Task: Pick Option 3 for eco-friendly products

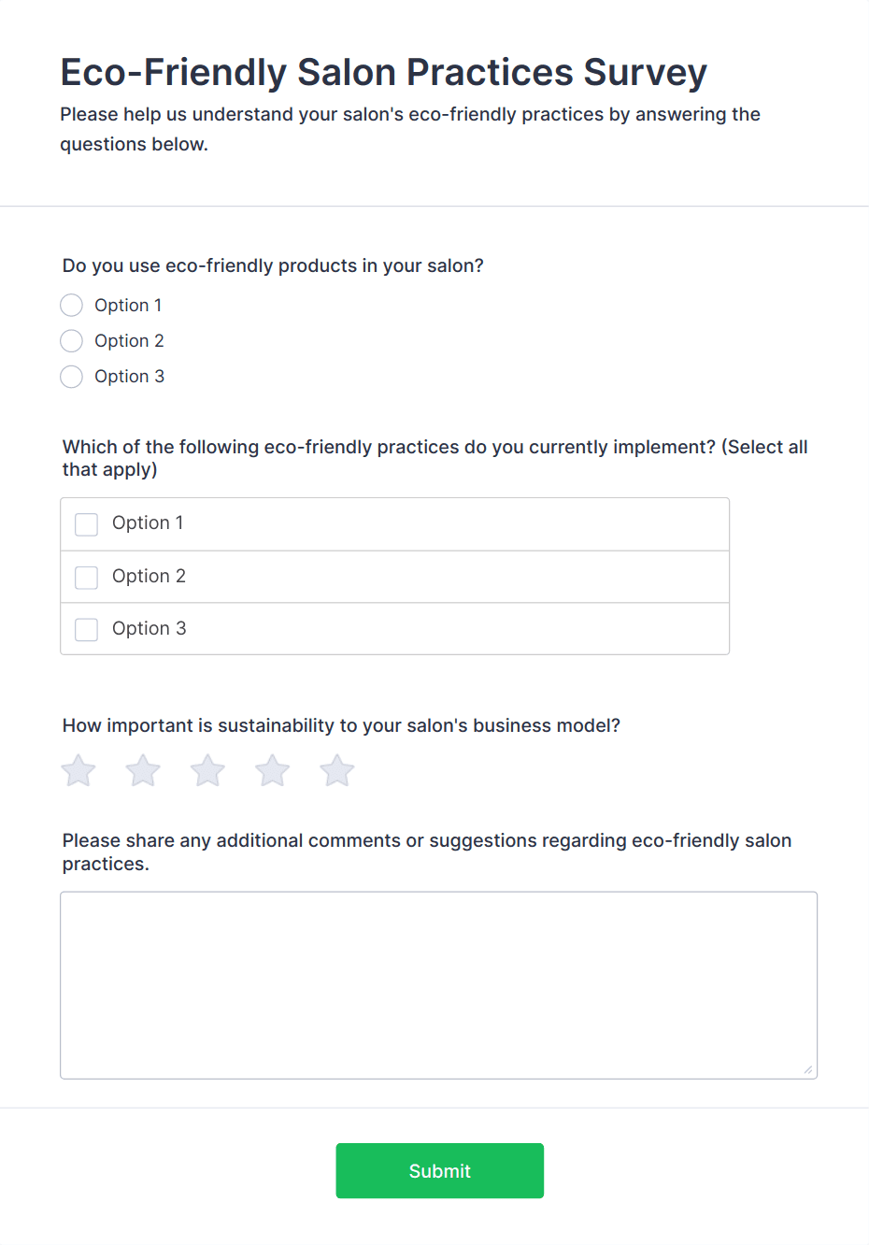Action: pos(71,376)
